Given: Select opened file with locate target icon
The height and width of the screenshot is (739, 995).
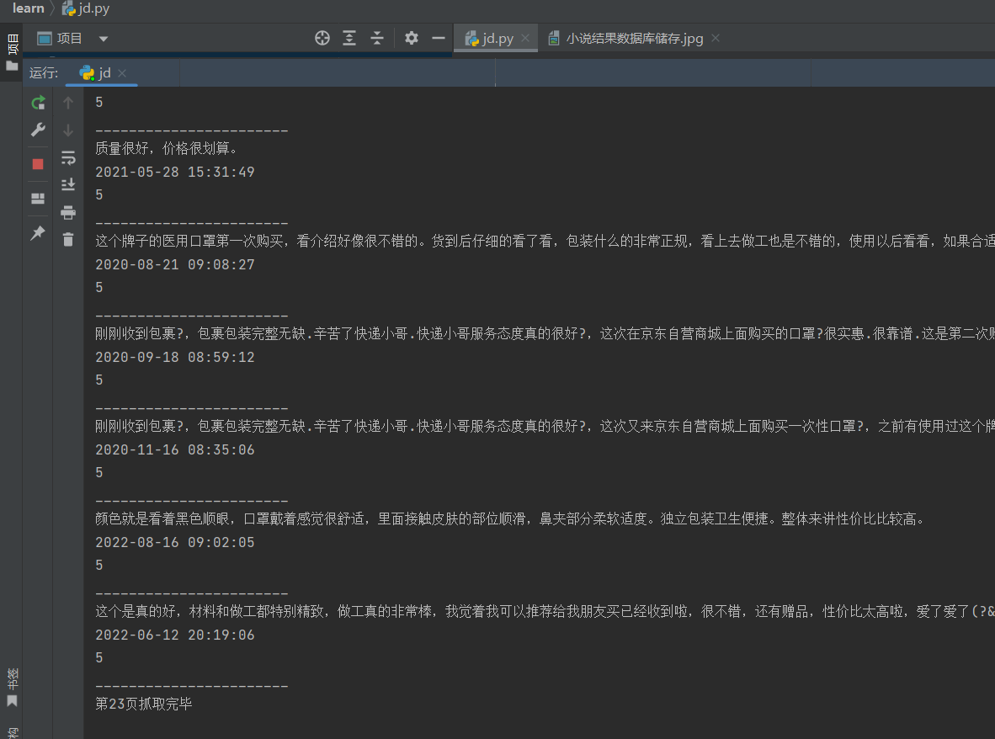Looking at the screenshot, I should [322, 38].
